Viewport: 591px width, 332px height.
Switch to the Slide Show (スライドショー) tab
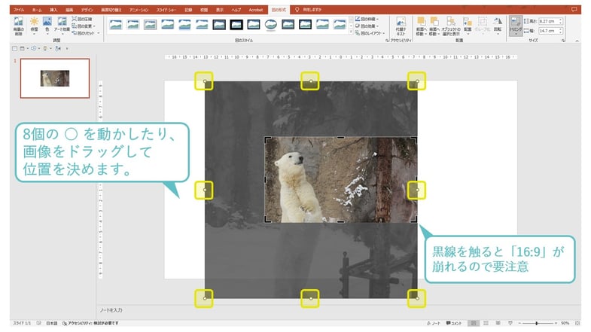166,10
